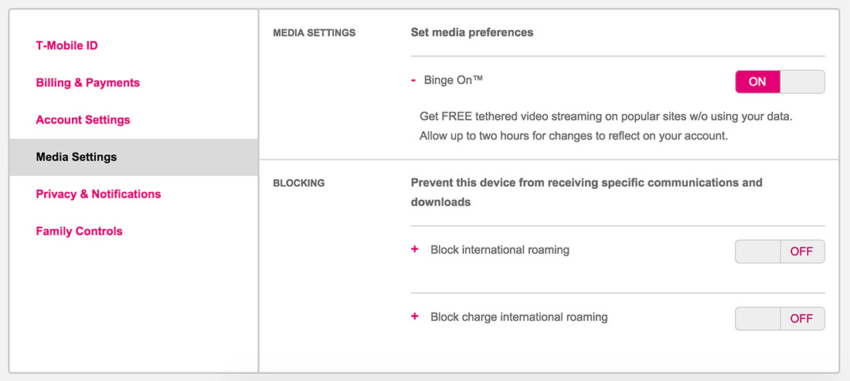This screenshot has height=381, width=850.
Task: Open T-Mobile ID in the sidebar
Action: (x=67, y=46)
